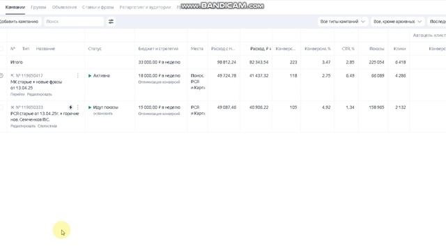Switch to the Группы tab
This screenshot has height=251, width=446.
(38, 7)
